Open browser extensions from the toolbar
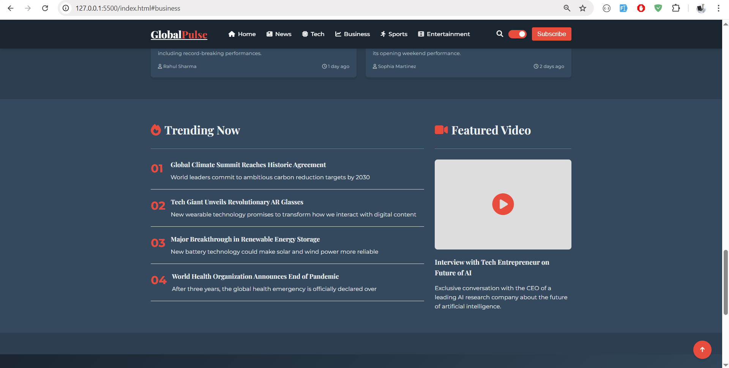This screenshot has height=368, width=729. pyautogui.click(x=676, y=8)
